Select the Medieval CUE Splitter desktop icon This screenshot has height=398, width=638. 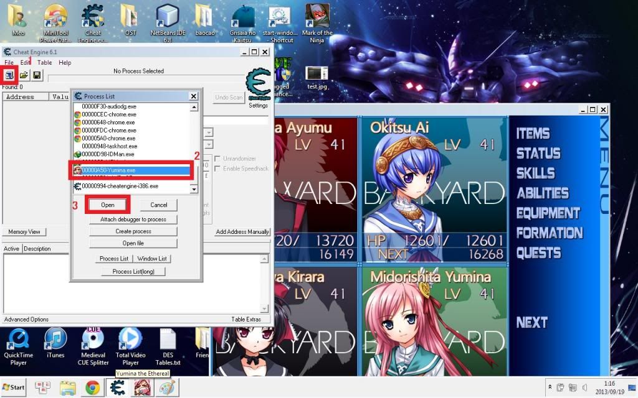coord(93,347)
